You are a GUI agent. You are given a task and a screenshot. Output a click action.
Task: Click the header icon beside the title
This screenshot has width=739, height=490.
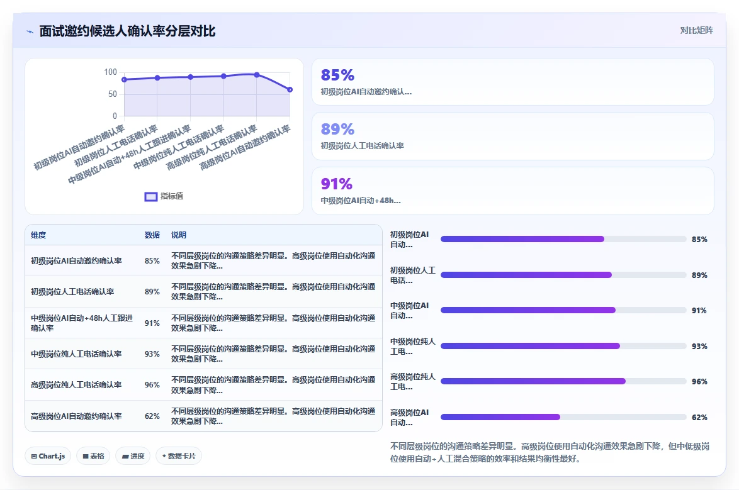click(x=30, y=31)
